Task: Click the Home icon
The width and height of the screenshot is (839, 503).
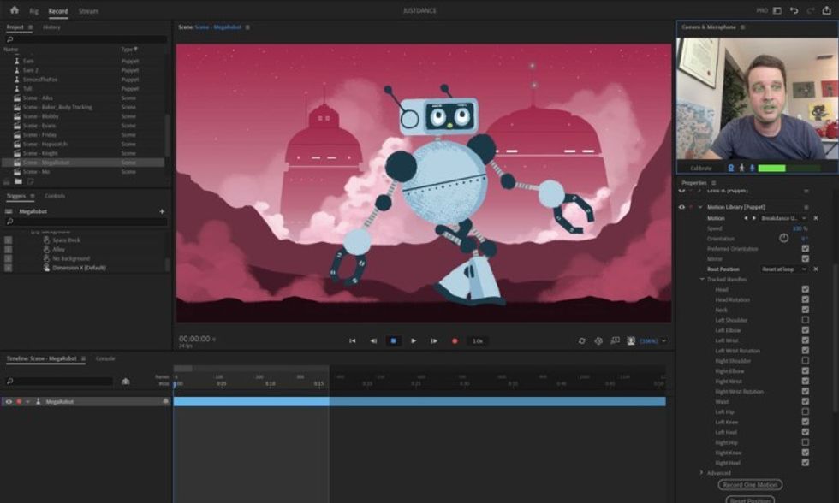Action: (15, 9)
